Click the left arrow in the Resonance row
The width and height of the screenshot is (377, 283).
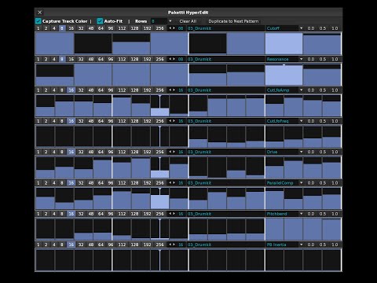coord(170,59)
